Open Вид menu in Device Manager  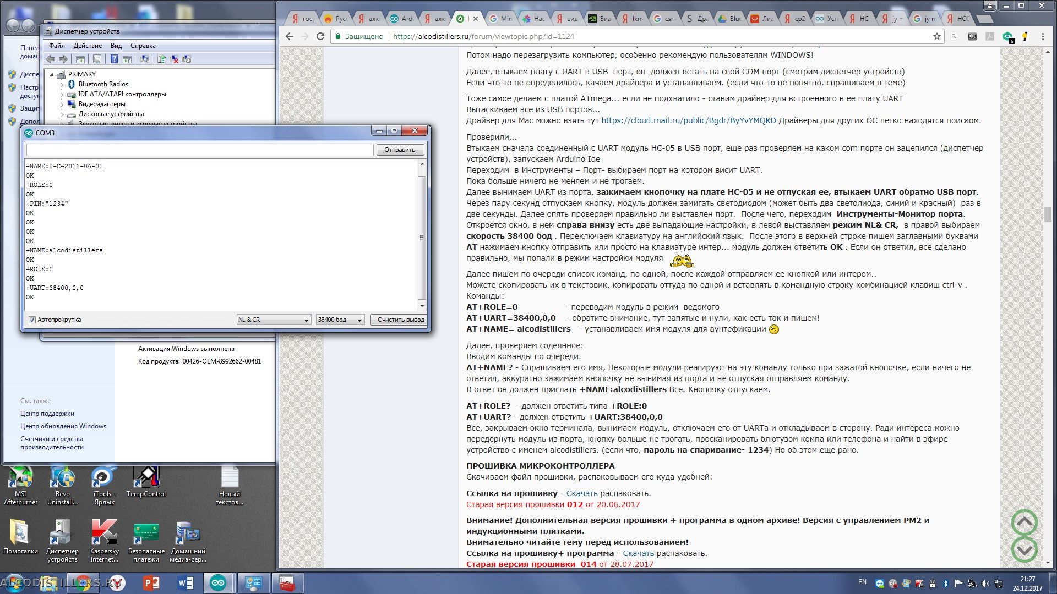(116, 46)
